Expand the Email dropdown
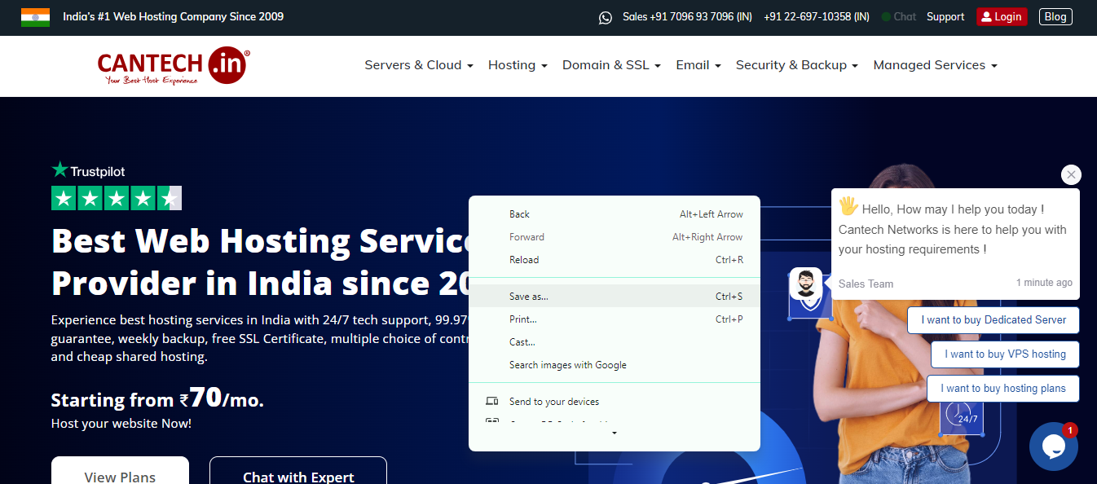1097x484 pixels. (x=698, y=65)
